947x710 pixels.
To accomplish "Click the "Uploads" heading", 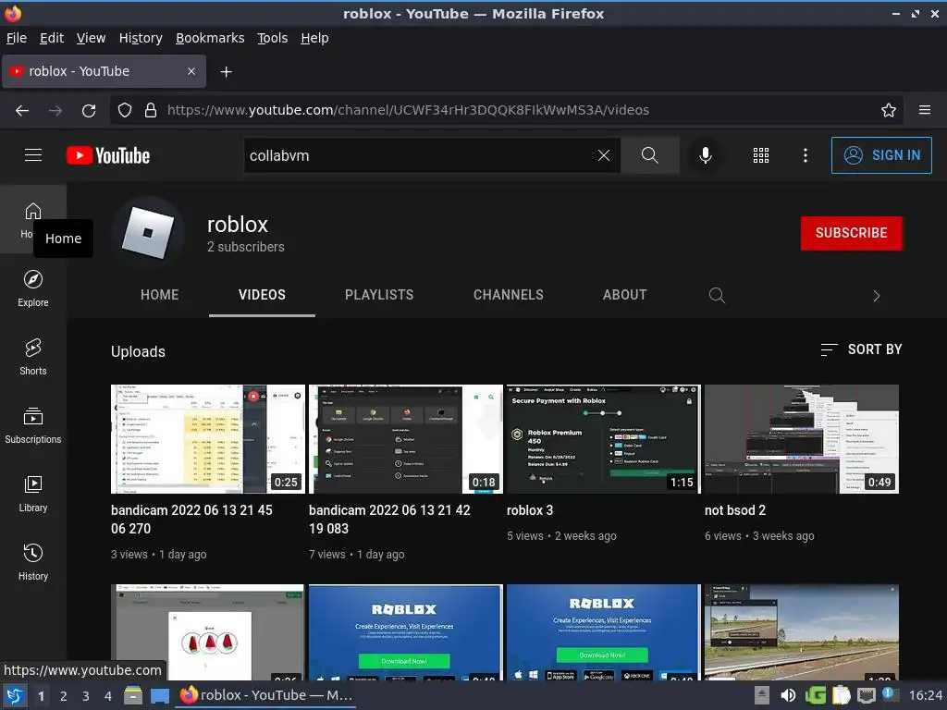I will (x=138, y=352).
